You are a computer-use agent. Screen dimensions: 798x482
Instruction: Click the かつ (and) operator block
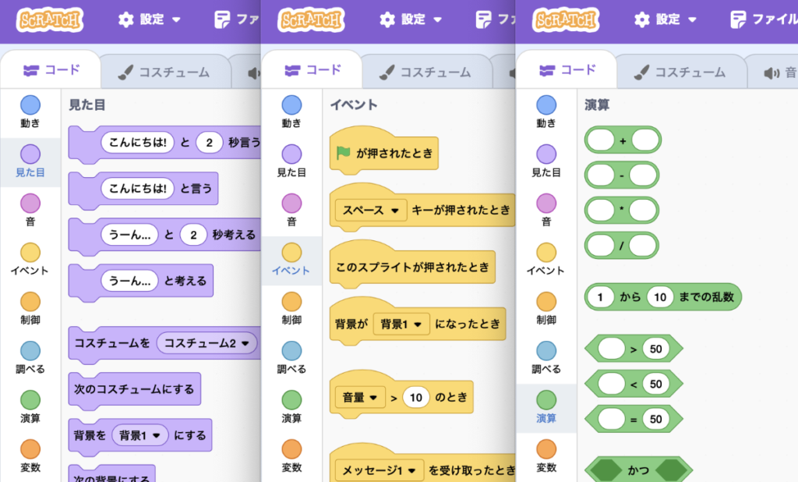637,469
